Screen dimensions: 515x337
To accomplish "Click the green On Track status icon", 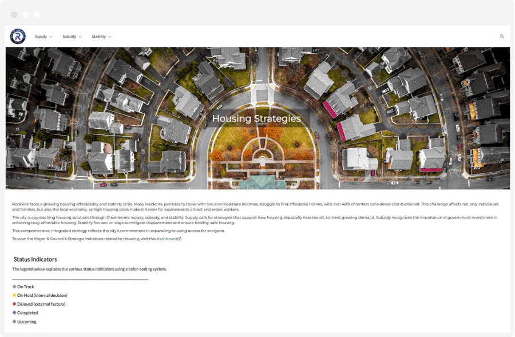I will (x=14, y=287).
